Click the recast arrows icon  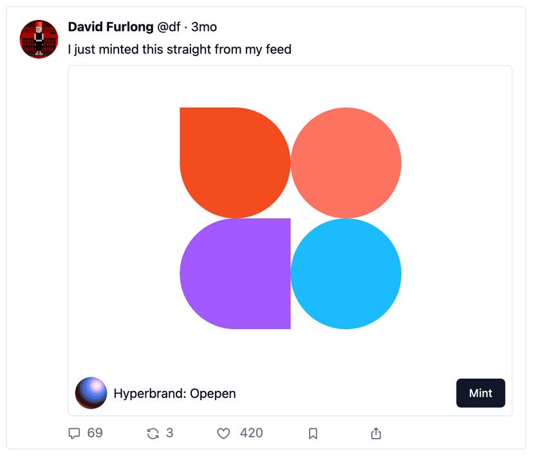coord(153,433)
